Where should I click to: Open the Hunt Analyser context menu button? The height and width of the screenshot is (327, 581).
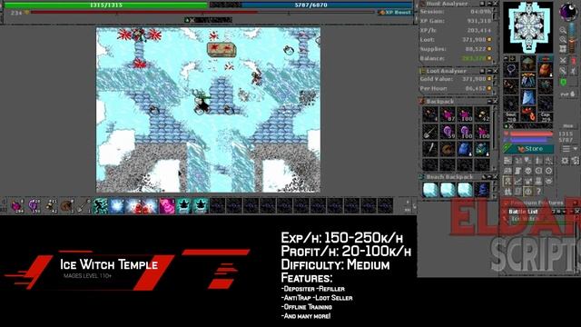(x=483, y=4)
